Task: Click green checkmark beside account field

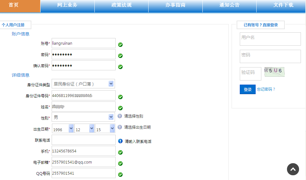Action: click(120, 45)
